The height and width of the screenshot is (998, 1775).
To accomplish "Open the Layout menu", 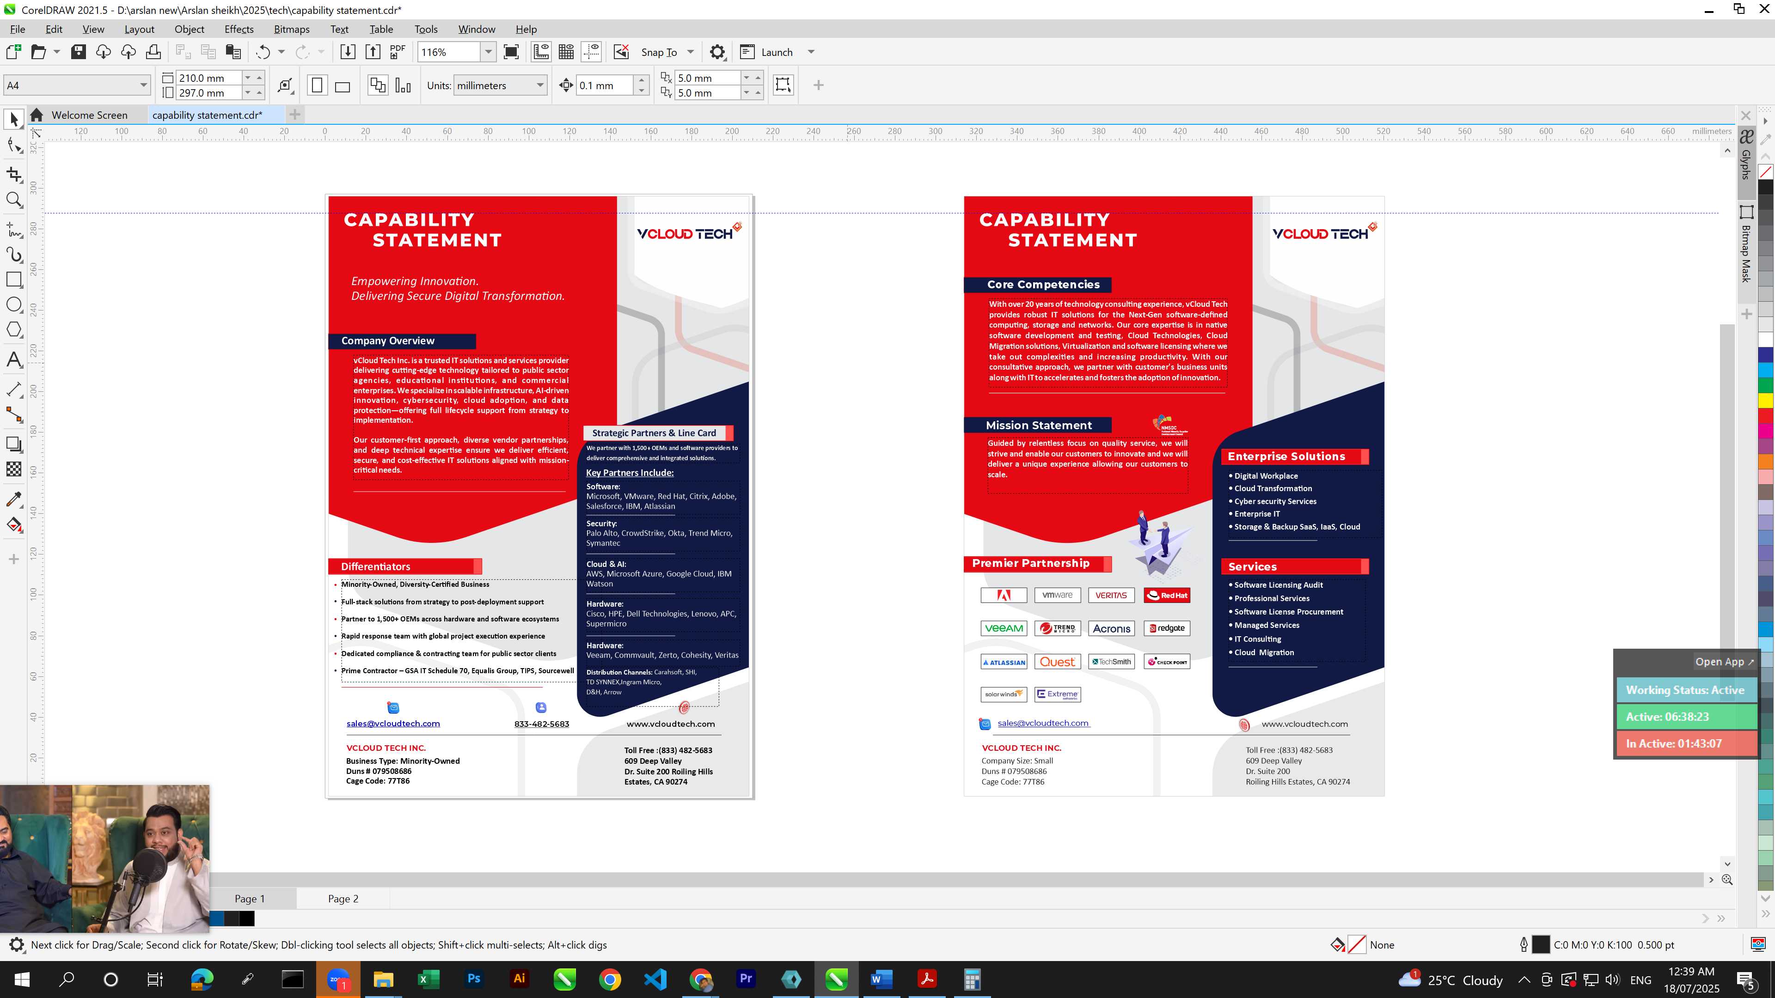I will [139, 29].
